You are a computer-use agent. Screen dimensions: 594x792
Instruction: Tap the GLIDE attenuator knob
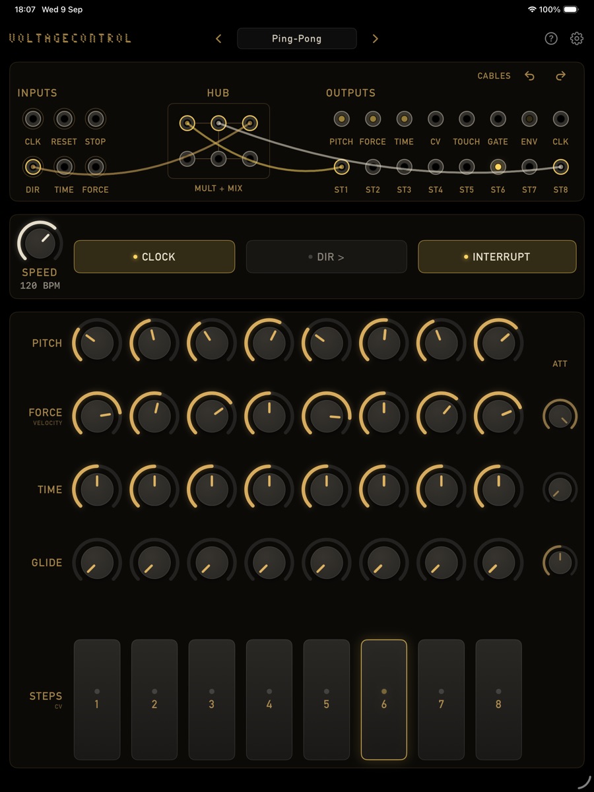[x=560, y=562]
